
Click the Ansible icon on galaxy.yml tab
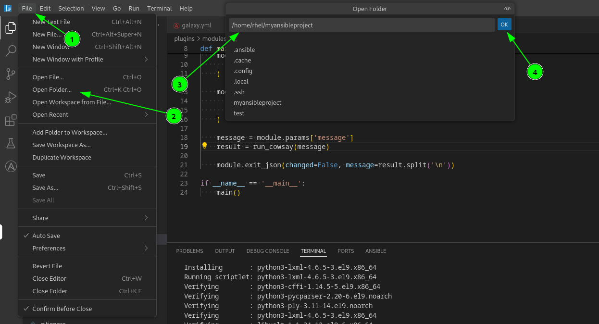click(x=177, y=25)
